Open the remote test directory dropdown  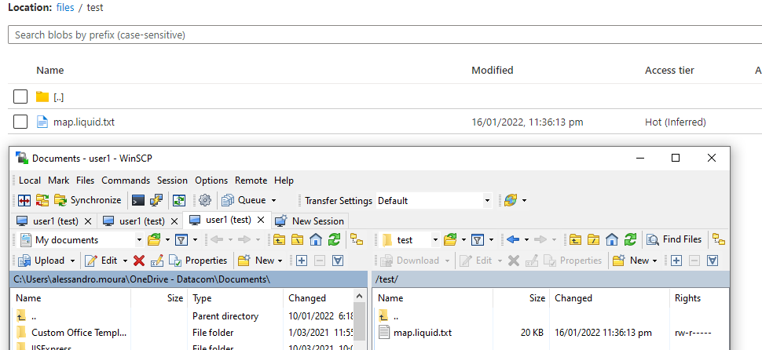435,240
